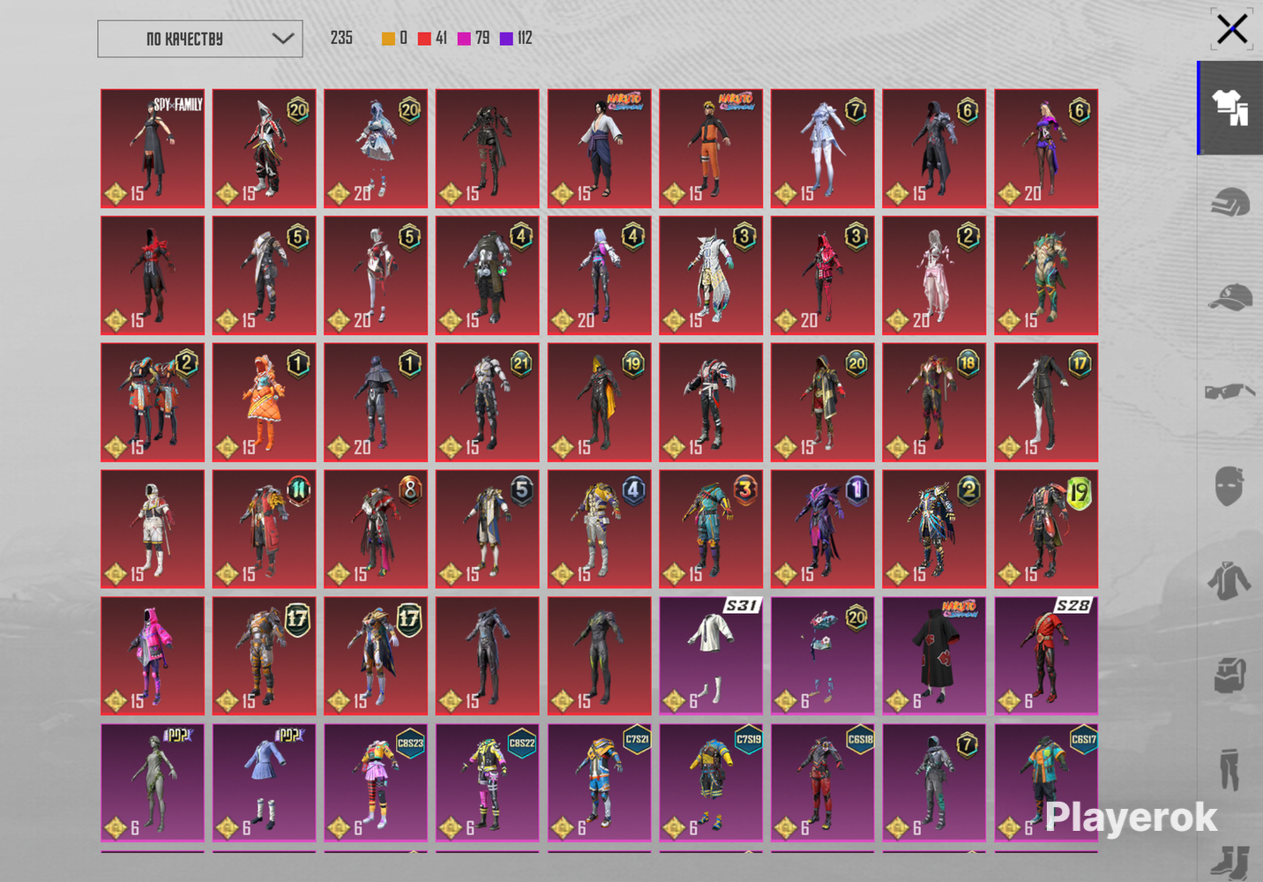
Task: Select the S28 red outfit card
Action: tap(1046, 655)
